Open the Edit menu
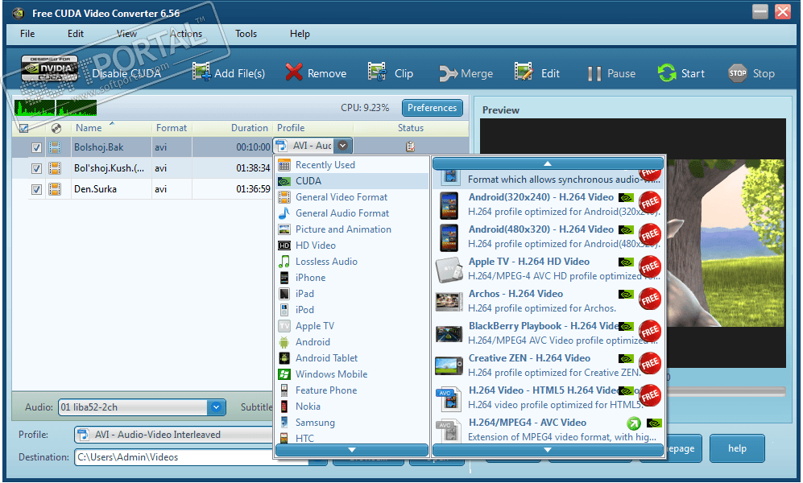The height and width of the screenshot is (483, 803). point(75,34)
